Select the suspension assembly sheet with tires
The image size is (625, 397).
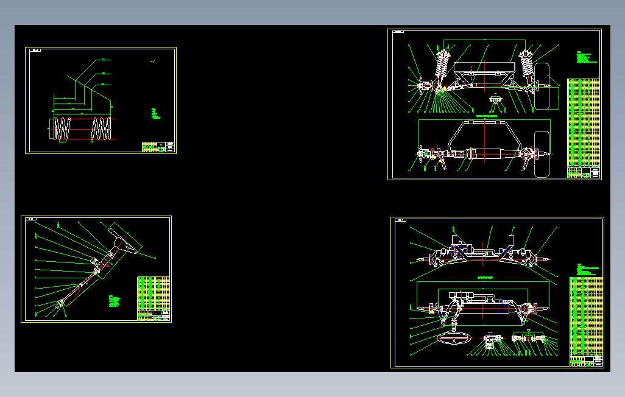point(494,104)
